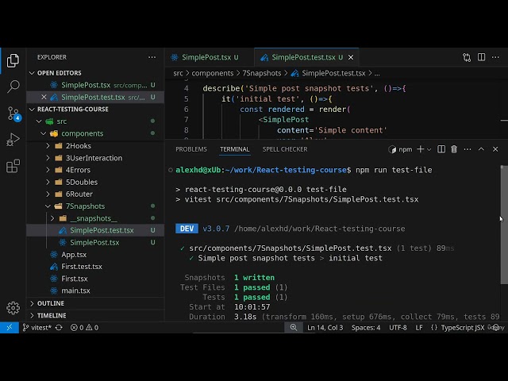Expand the 3UserInteraction folder
This screenshot has height=381, width=508.
tap(95, 158)
